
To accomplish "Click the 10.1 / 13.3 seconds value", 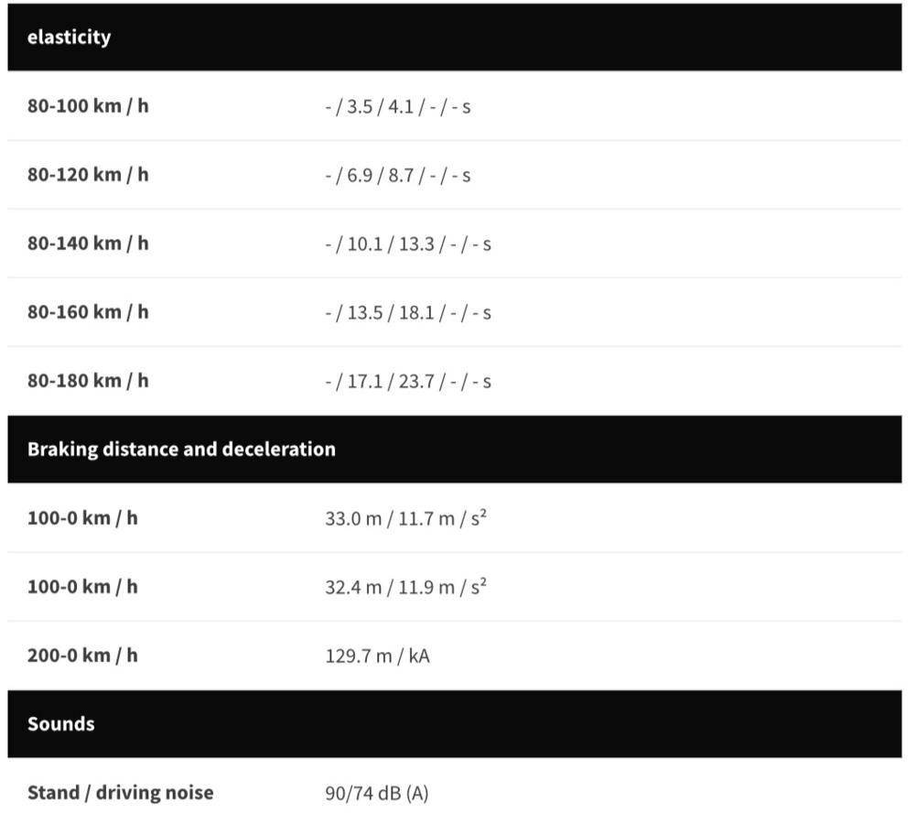I will [x=408, y=244].
